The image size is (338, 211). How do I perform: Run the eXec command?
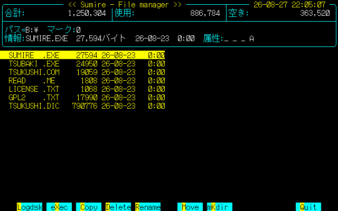point(59,207)
